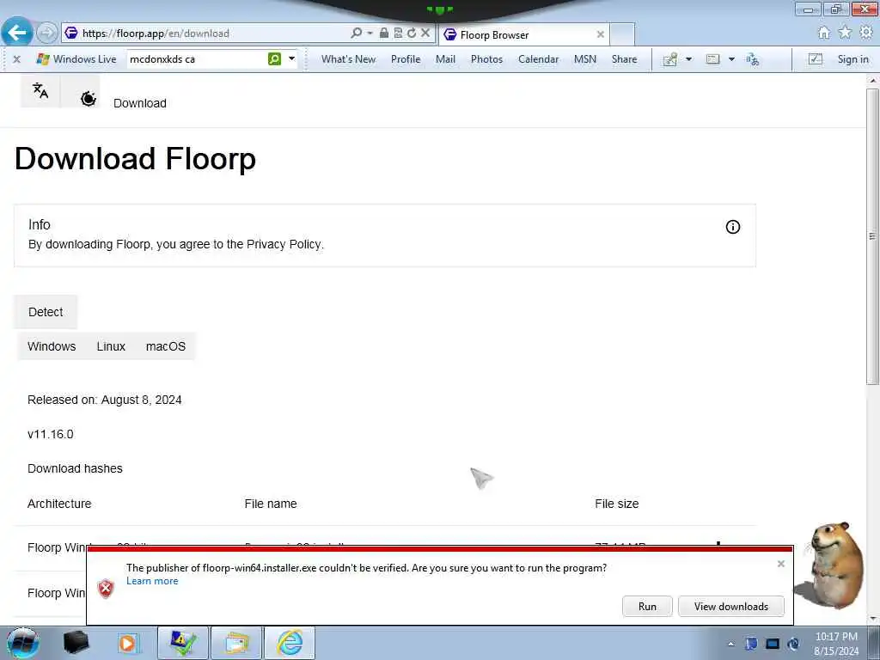Expand the dropdown beside the map icon
The height and width of the screenshot is (660, 880).
[688, 59]
